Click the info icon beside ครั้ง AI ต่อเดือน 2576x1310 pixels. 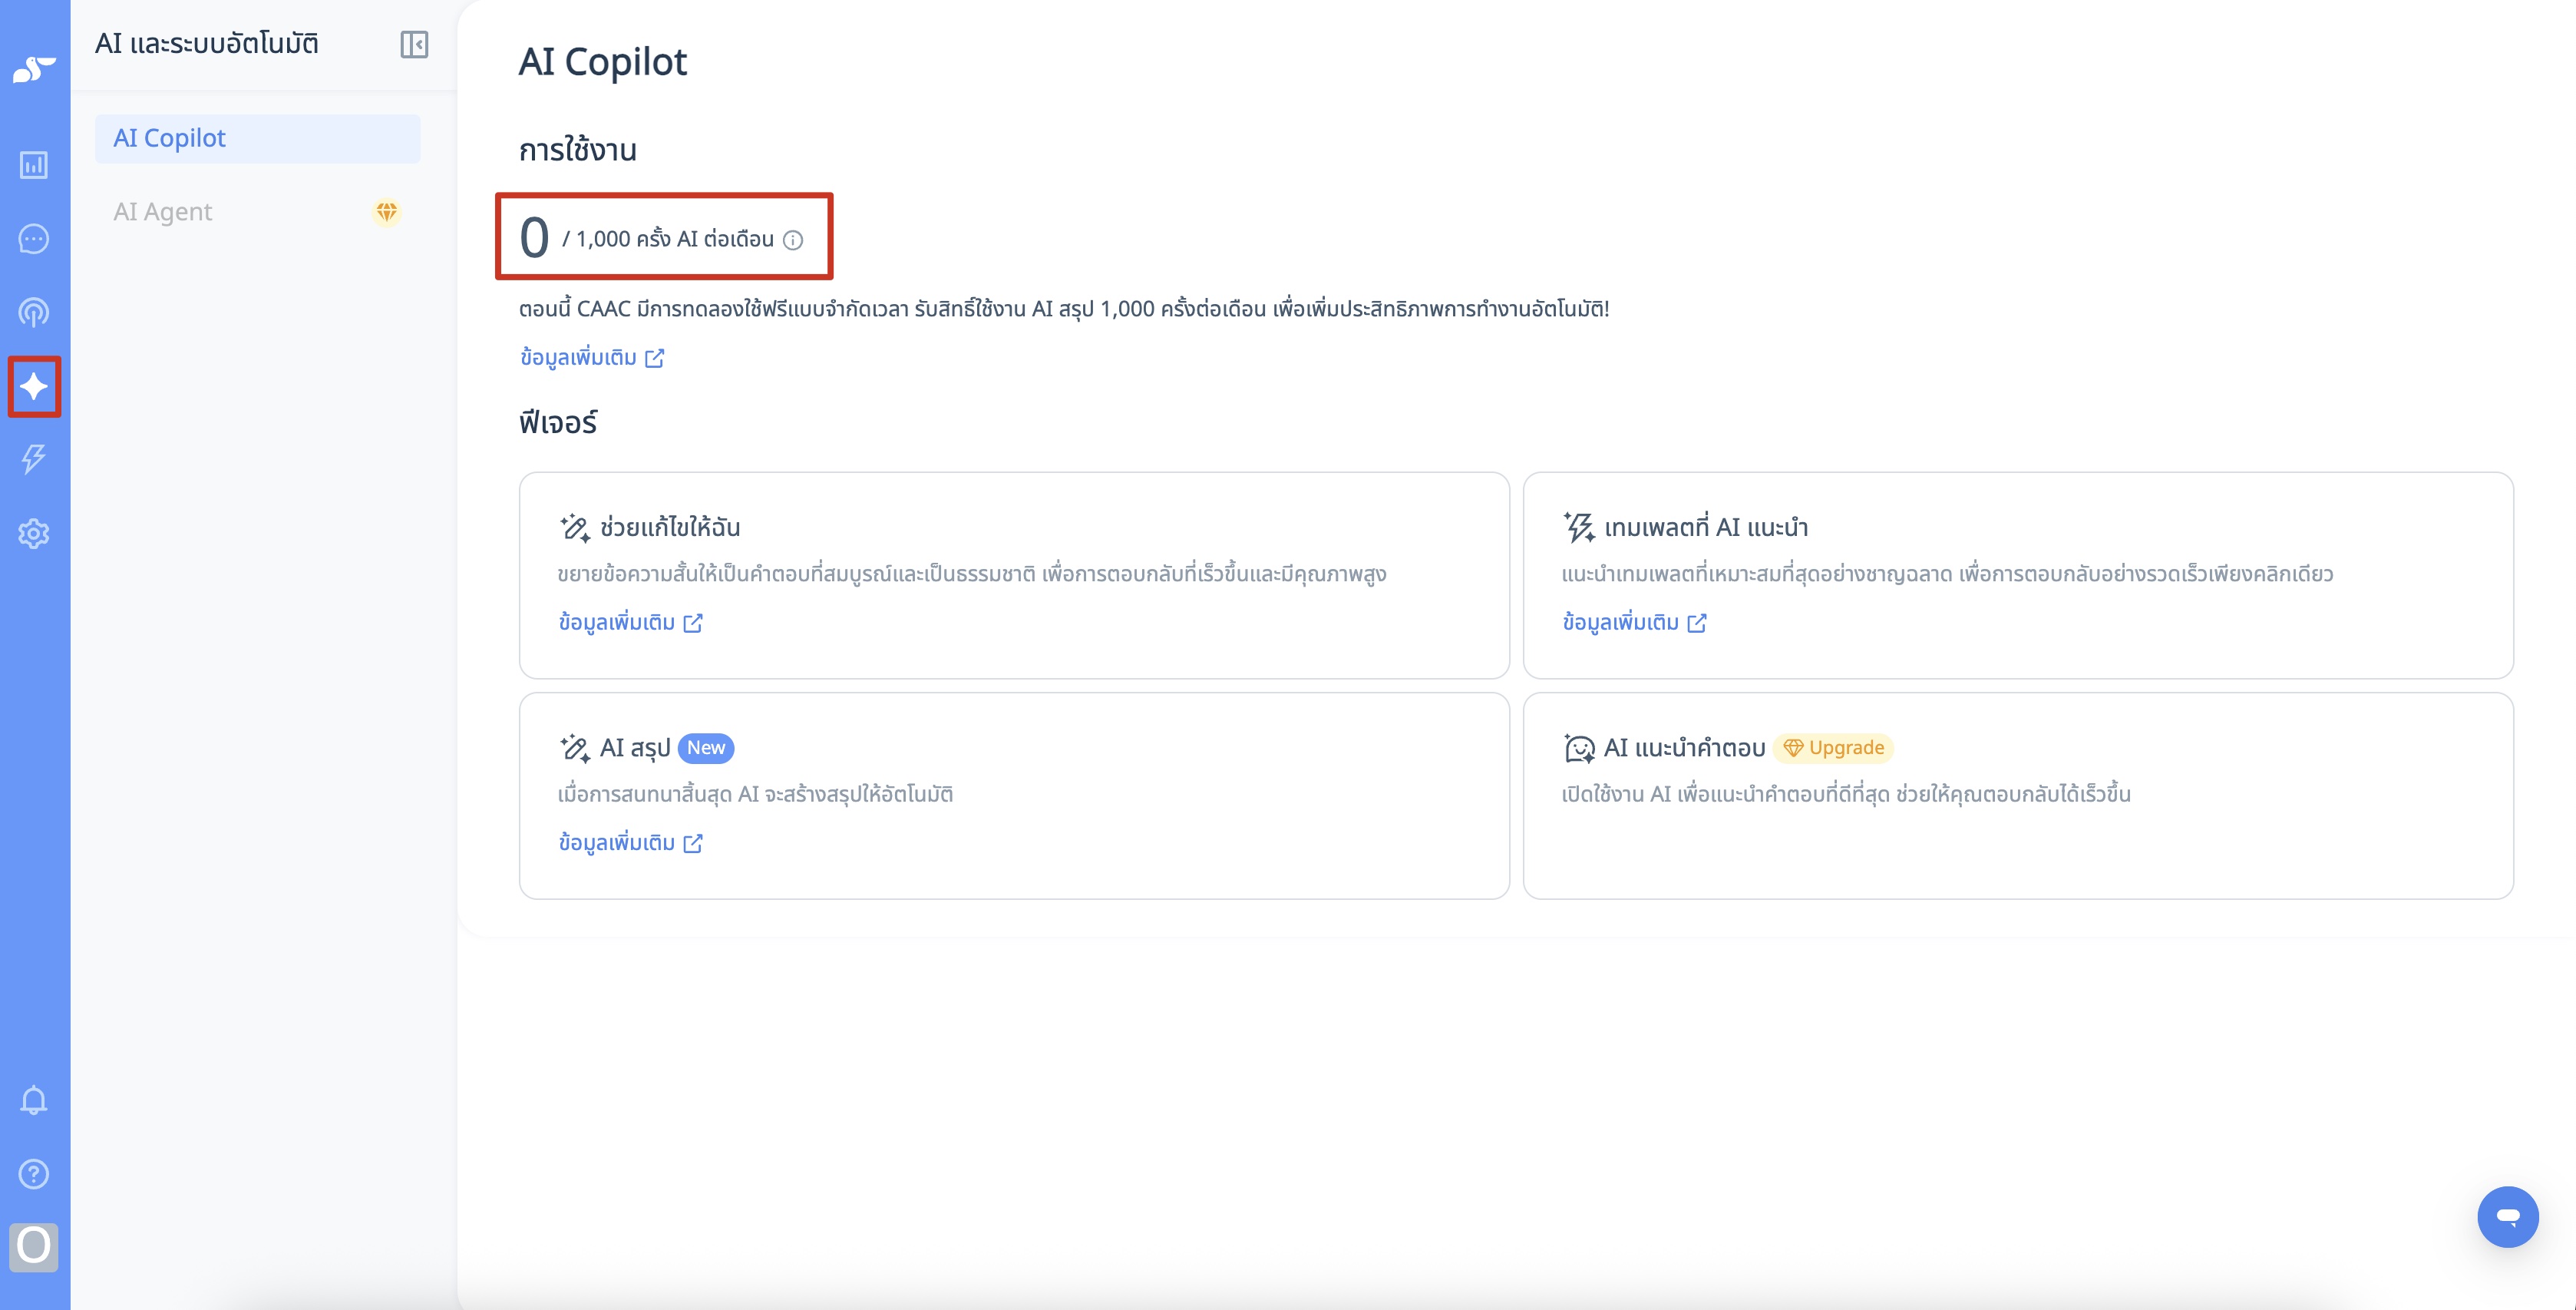pyautogui.click(x=793, y=240)
